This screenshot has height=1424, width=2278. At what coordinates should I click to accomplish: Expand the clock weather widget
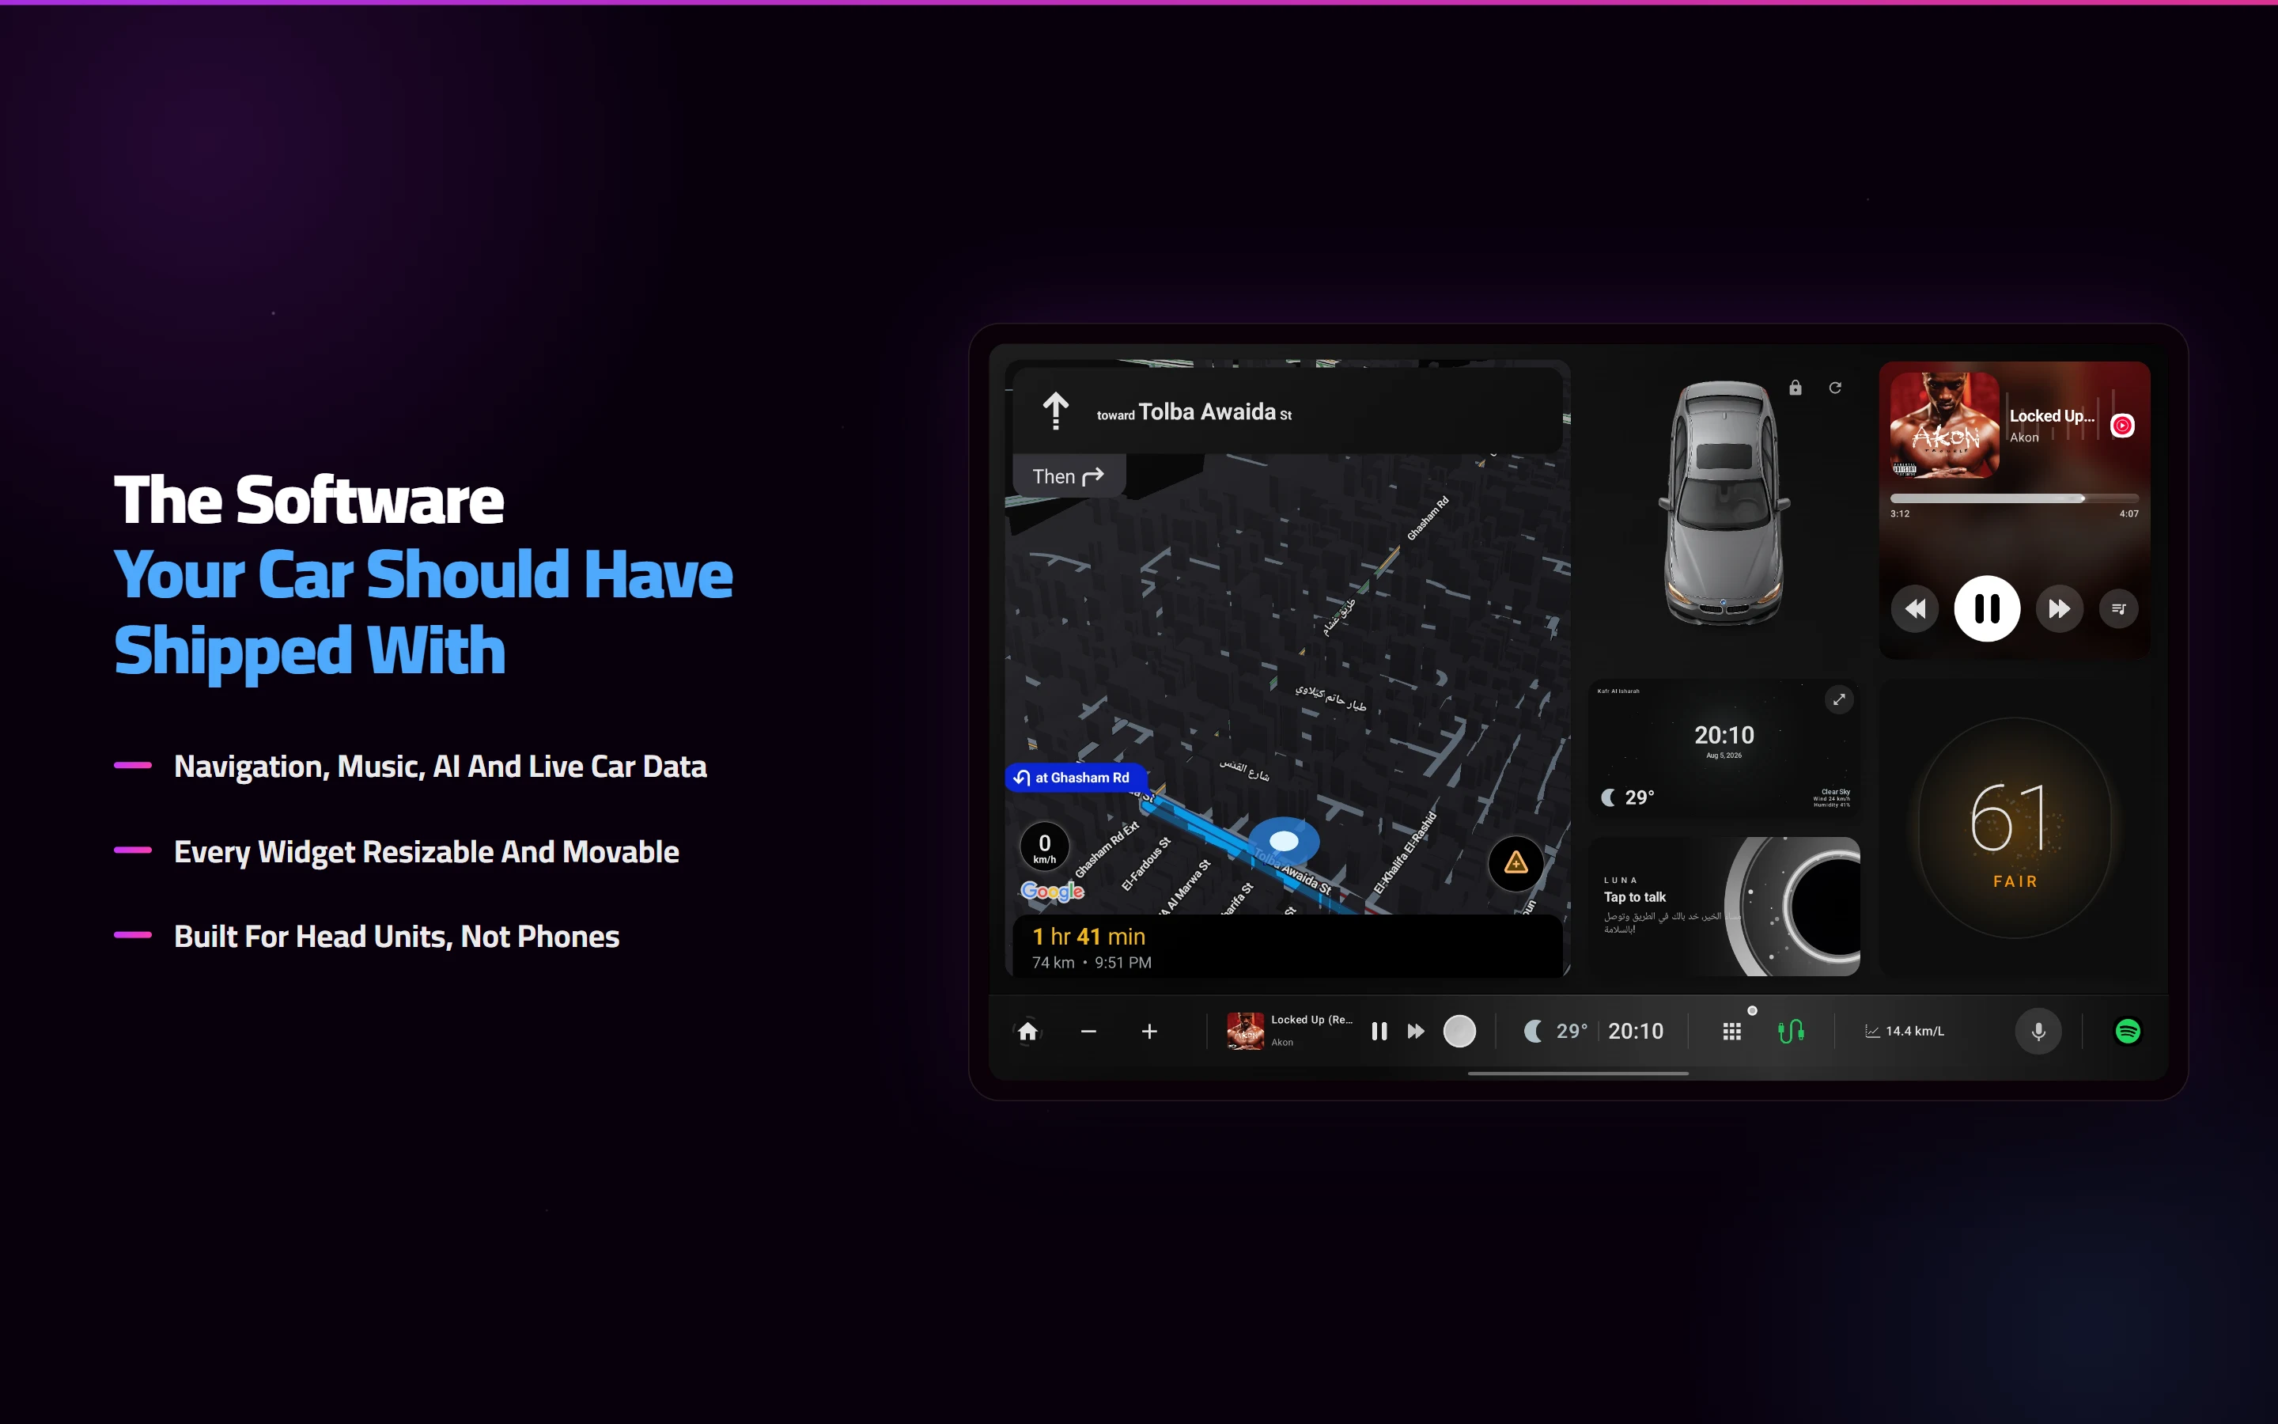(1838, 700)
